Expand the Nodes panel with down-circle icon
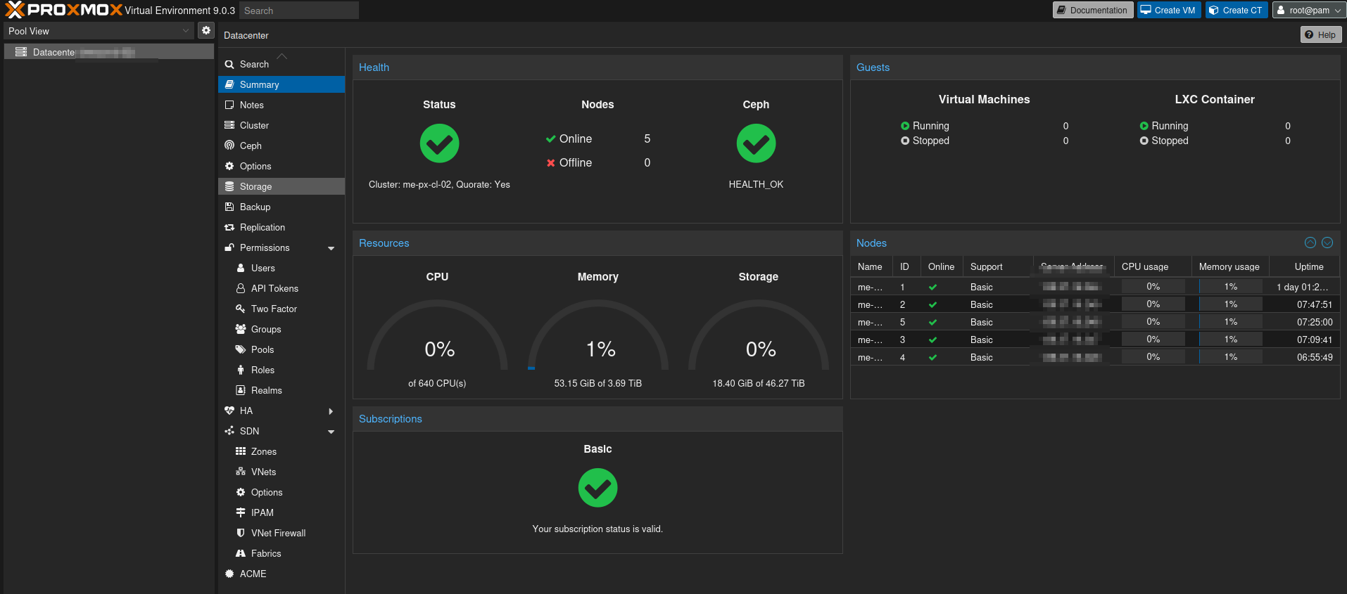Viewport: 1347px width, 594px height. (x=1327, y=243)
